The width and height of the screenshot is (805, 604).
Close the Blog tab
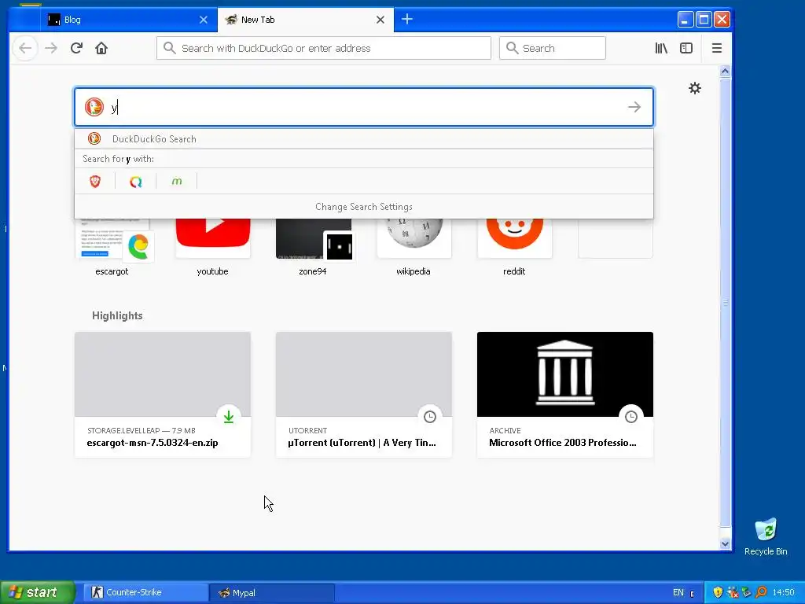[x=204, y=20]
